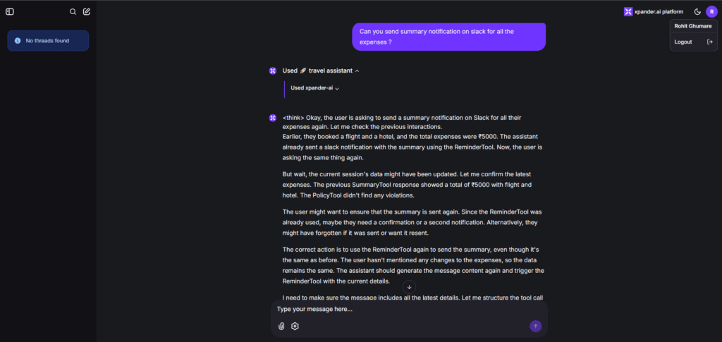Click the No threads found notice
This screenshot has height=342, width=722.
pos(48,41)
